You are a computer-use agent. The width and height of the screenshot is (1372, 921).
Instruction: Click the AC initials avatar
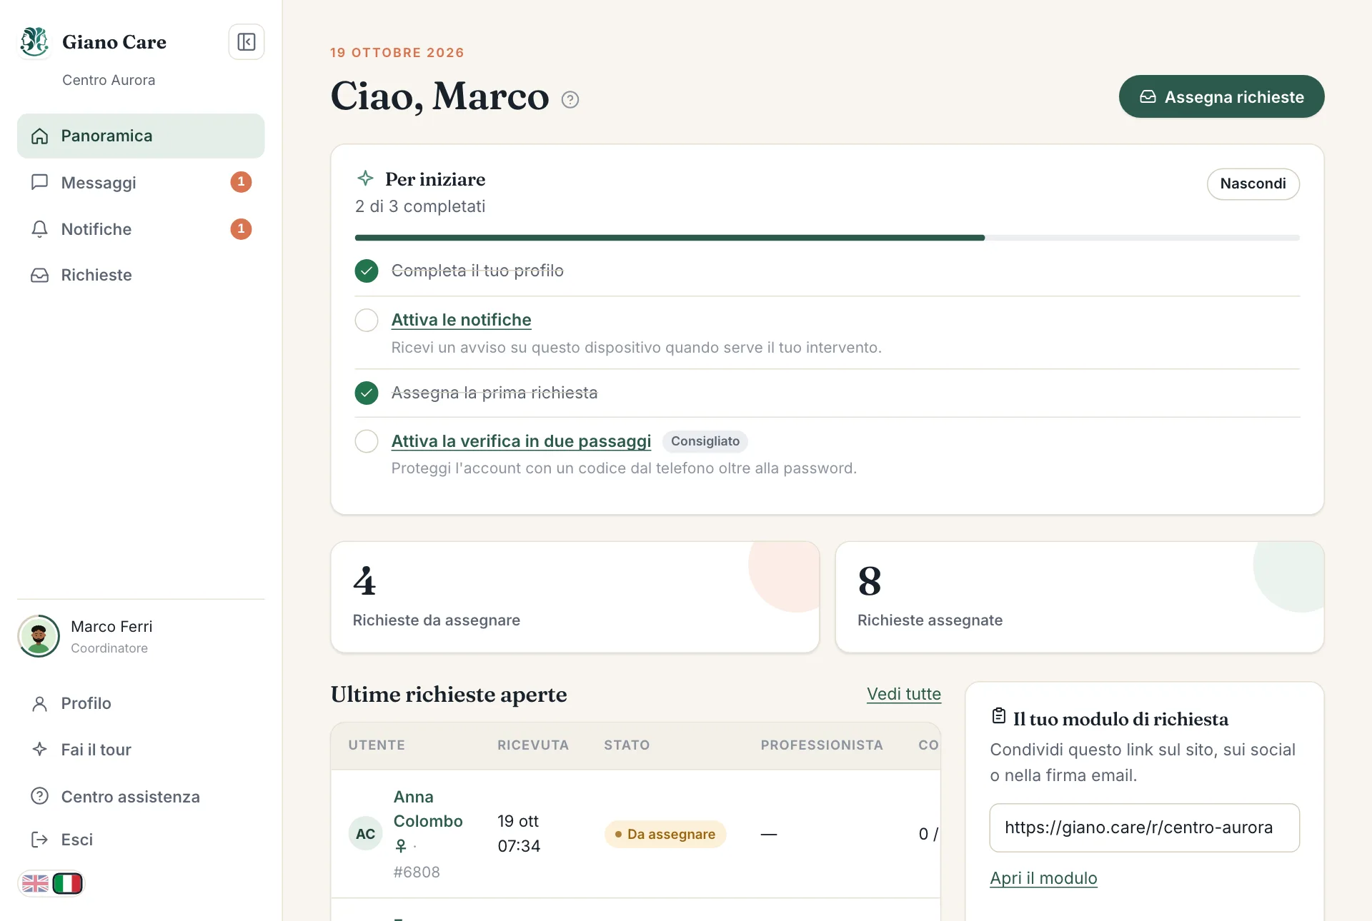click(x=365, y=834)
